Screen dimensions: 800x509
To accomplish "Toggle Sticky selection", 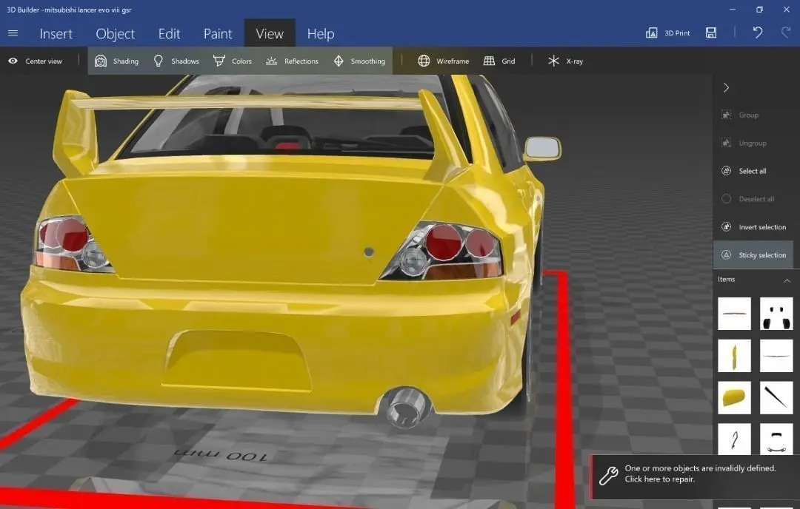I will click(x=753, y=254).
